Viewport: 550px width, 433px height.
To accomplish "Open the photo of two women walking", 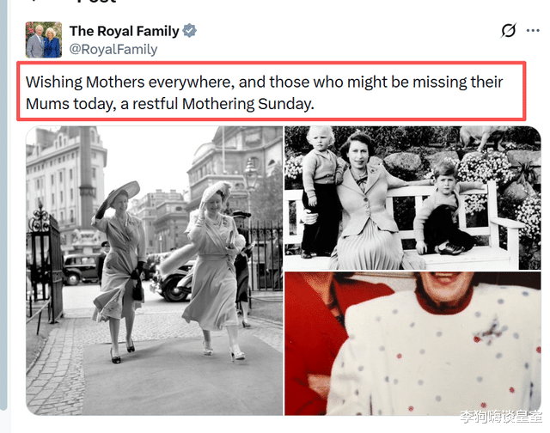I will (x=155, y=271).
